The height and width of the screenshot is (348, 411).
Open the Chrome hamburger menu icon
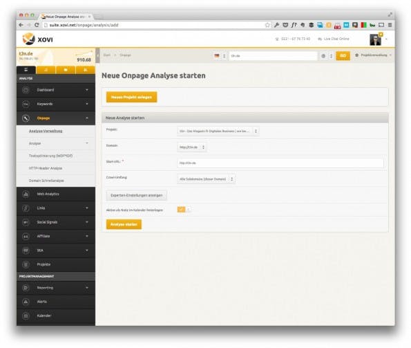point(390,25)
